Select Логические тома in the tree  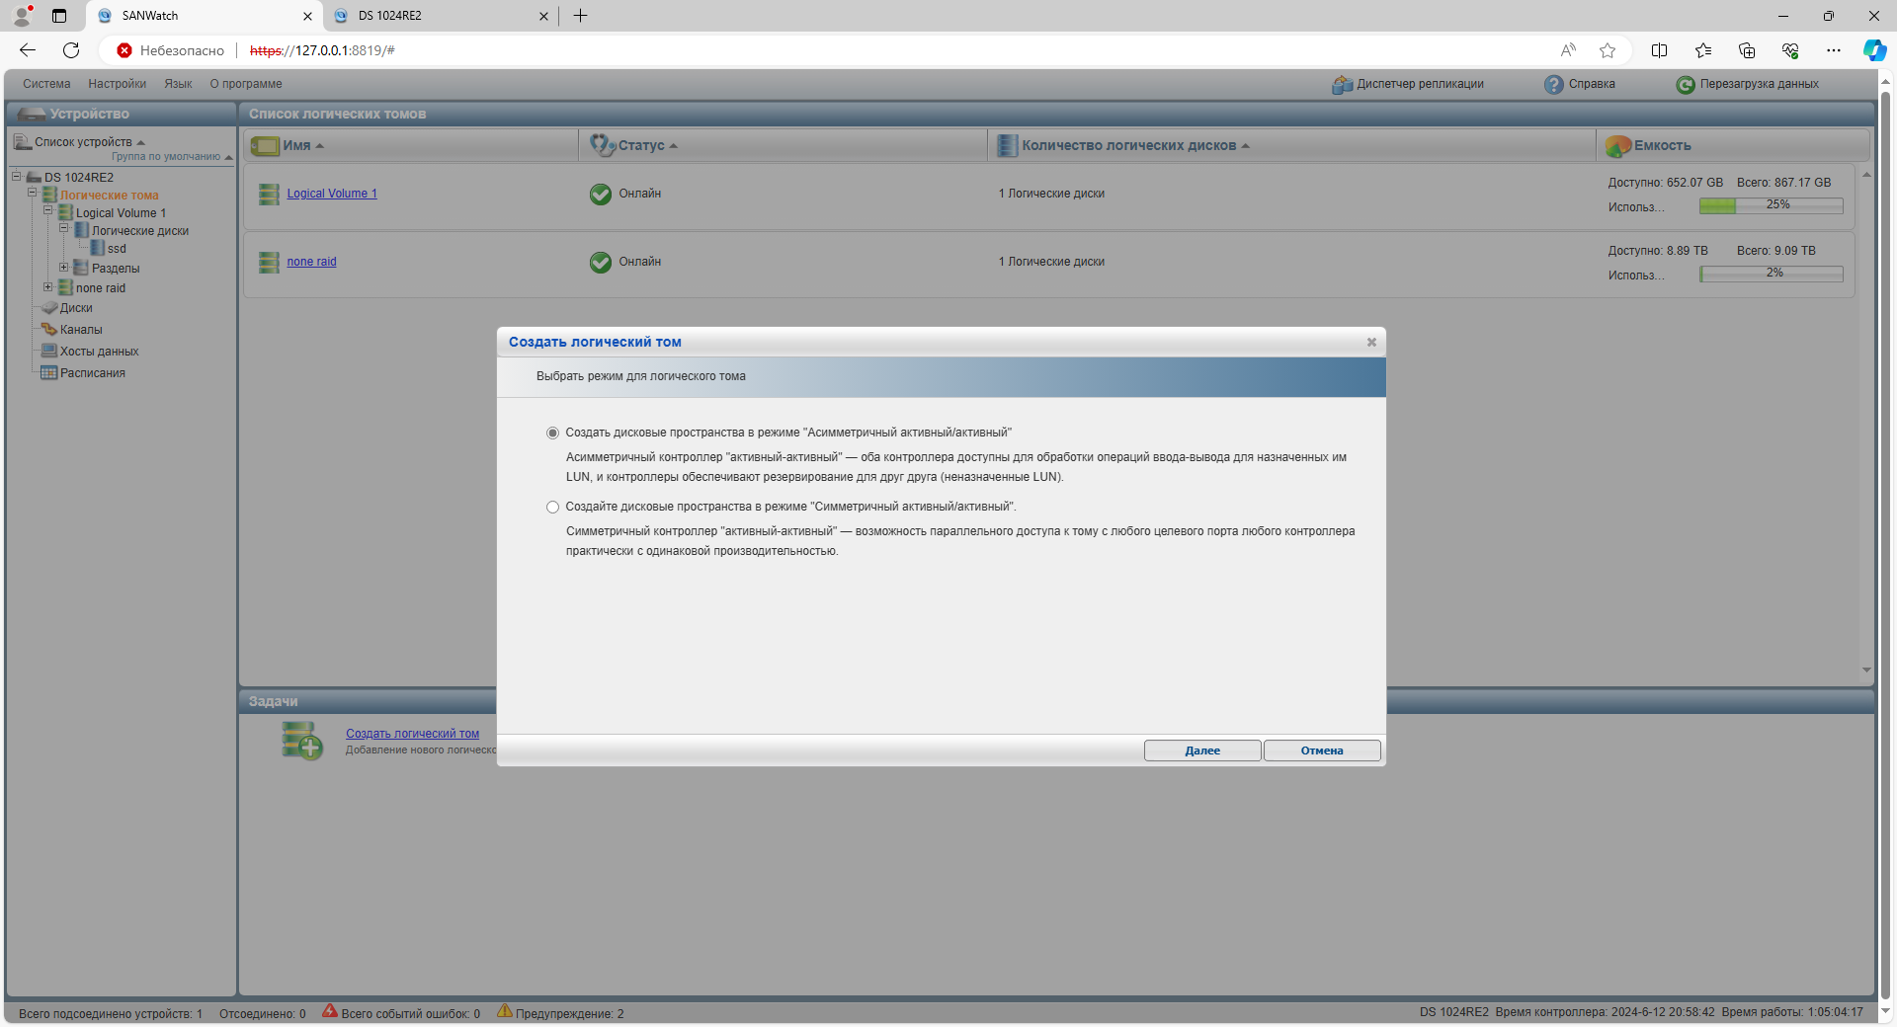[x=109, y=196]
